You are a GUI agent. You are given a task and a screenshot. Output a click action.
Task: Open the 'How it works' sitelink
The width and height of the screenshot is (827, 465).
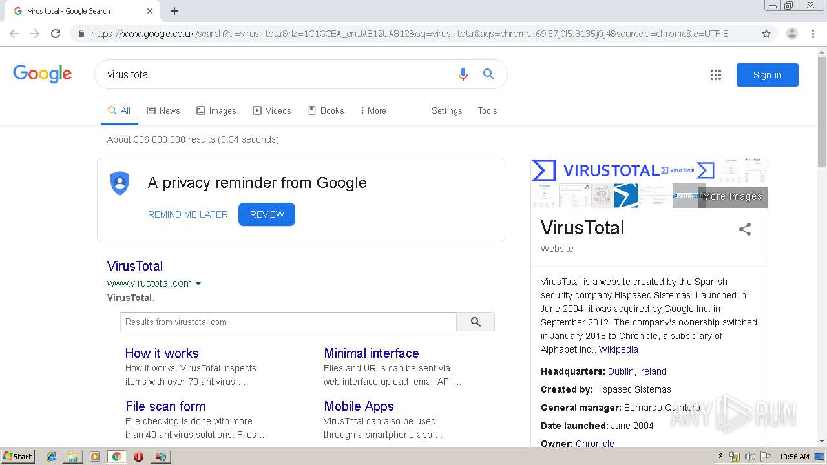point(162,353)
